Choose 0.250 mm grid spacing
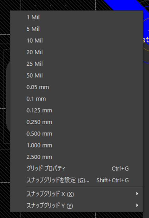Screen dimensions: 149x218 (76, 122)
